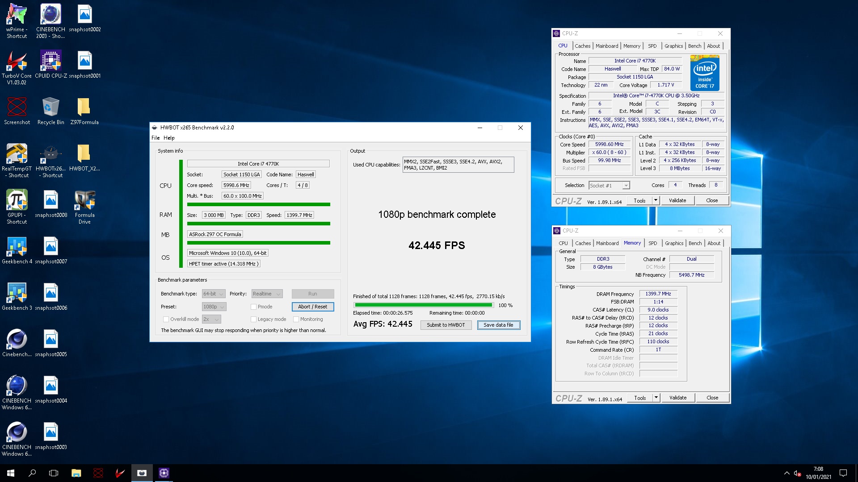This screenshot has height=482, width=858.
Task: Open the Cinebench... icon beside snapshot0005
Action: pyautogui.click(x=17, y=343)
